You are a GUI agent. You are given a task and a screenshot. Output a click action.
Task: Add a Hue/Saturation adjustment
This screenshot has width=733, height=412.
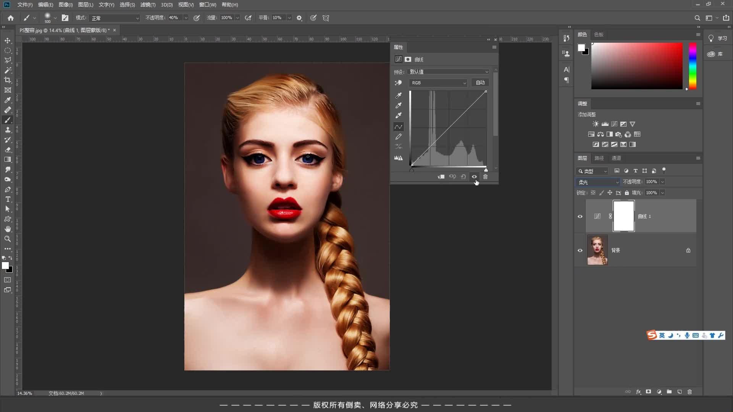pyautogui.click(x=591, y=134)
